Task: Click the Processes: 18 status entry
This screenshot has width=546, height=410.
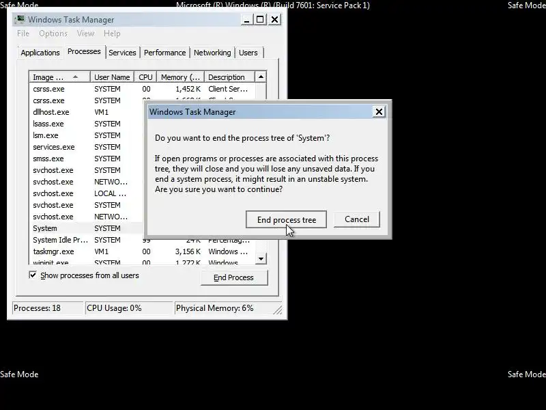Action: coord(48,308)
